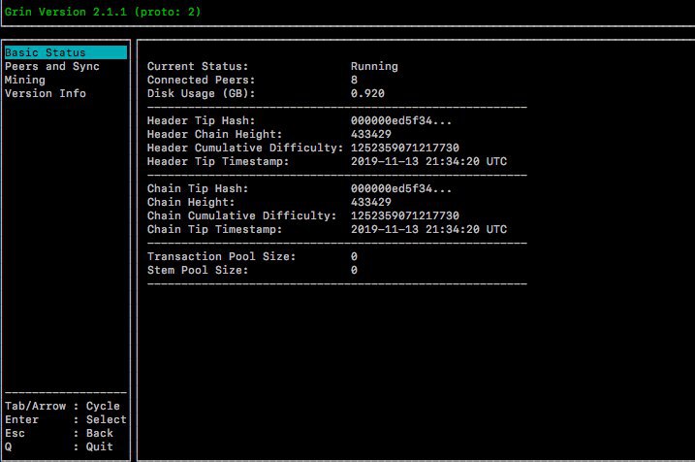Click the Header Cumulative Difficulty value
The image size is (695, 462).
click(x=404, y=148)
